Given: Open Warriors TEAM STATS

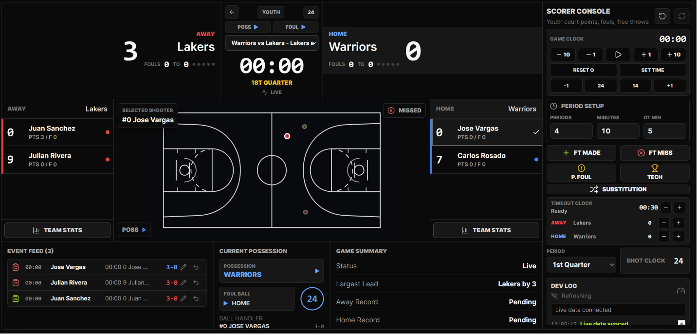Looking at the screenshot, I should (486, 230).
